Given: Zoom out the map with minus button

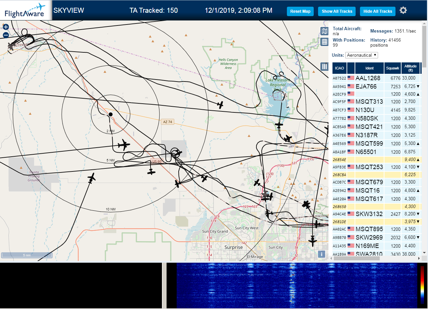Looking at the screenshot, I should [x=6, y=35].
